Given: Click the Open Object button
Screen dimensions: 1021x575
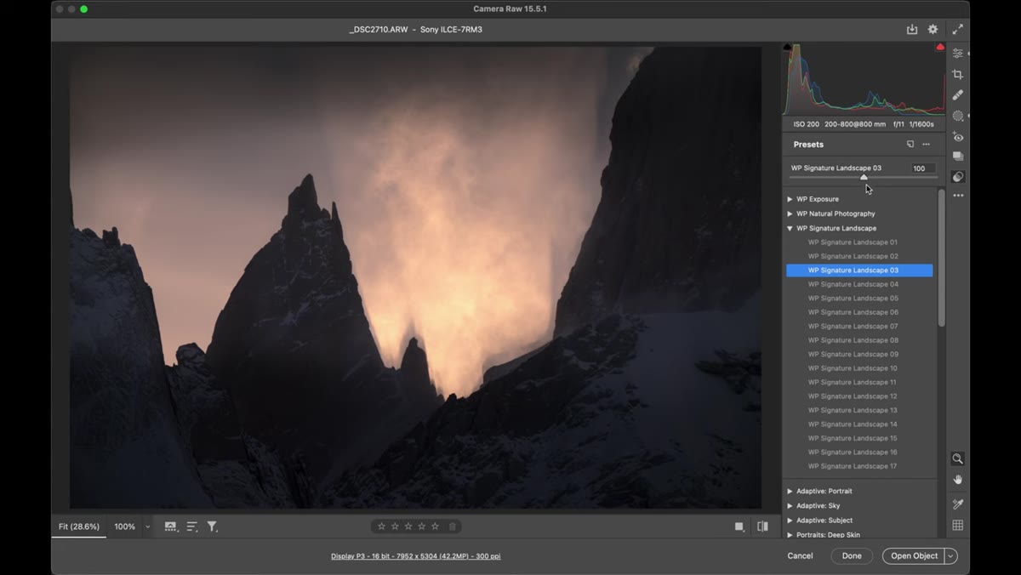Looking at the screenshot, I should pyautogui.click(x=914, y=556).
